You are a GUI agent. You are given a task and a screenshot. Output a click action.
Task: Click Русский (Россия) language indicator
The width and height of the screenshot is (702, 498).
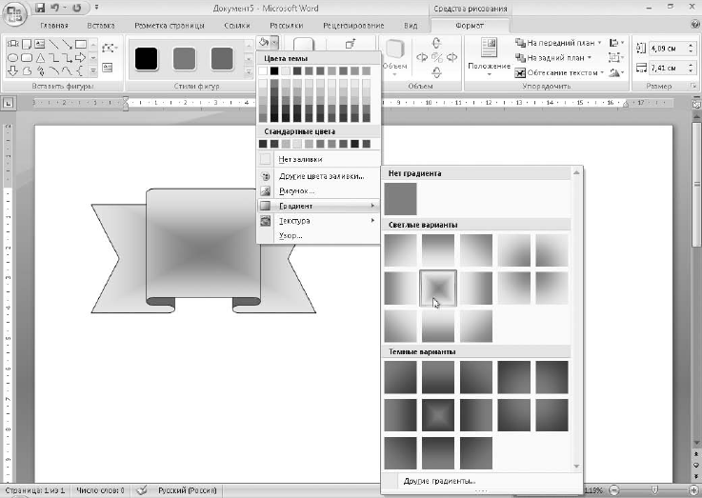(187, 490)
